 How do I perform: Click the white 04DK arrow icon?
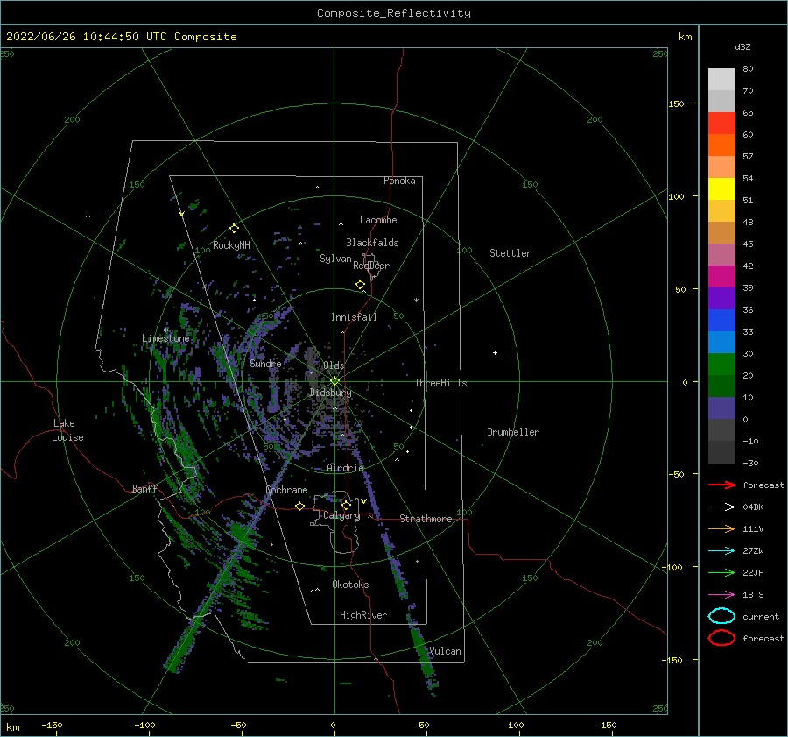click(x=721, y=507)
